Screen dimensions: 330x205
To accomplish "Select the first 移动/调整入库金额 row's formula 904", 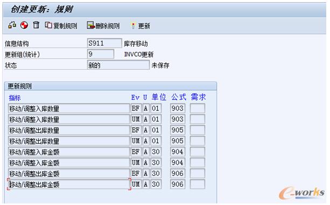I will [178, 152].
